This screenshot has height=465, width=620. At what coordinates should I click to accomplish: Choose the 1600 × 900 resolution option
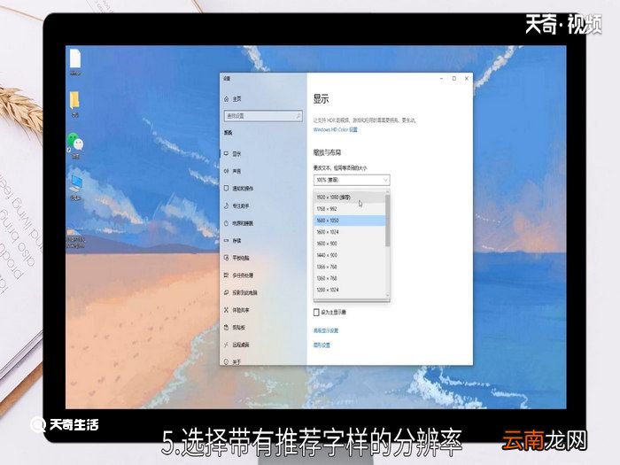coord(350,244)
